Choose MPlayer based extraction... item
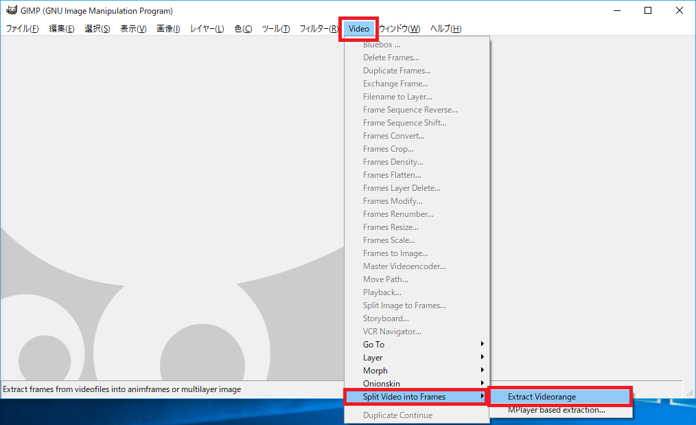The image size is (696, 425). coord(561,410)
